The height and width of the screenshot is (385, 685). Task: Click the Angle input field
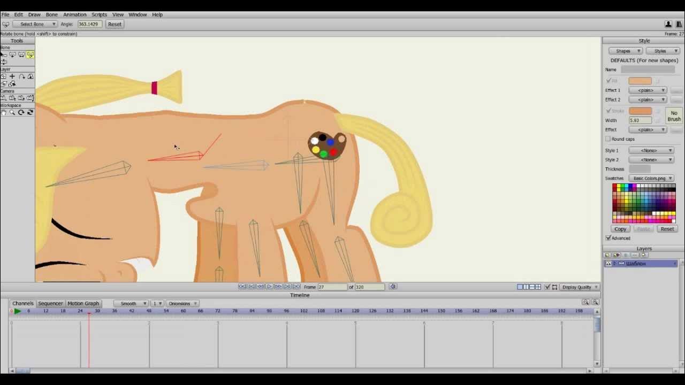click(89, 24)
